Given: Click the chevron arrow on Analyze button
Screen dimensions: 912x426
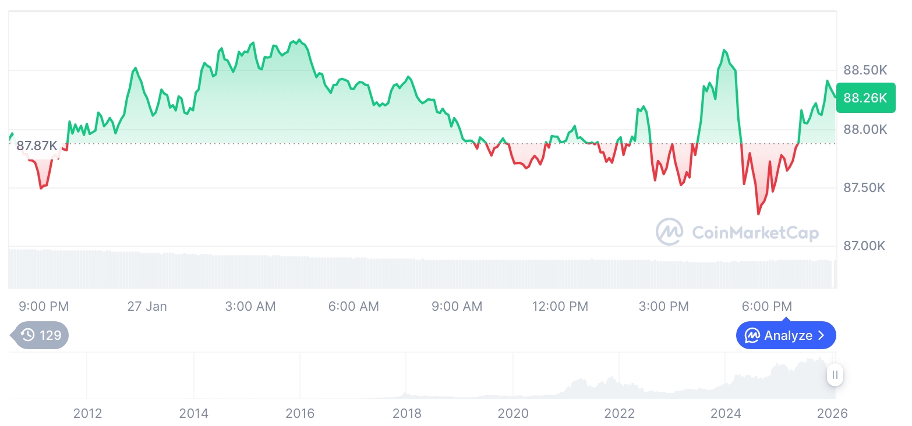Looking at the screenshot, I should (822, 335).
